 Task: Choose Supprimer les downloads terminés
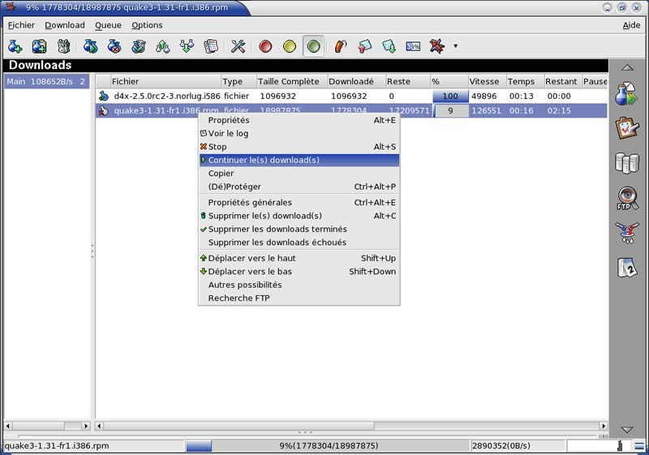(x=299, y=230)
